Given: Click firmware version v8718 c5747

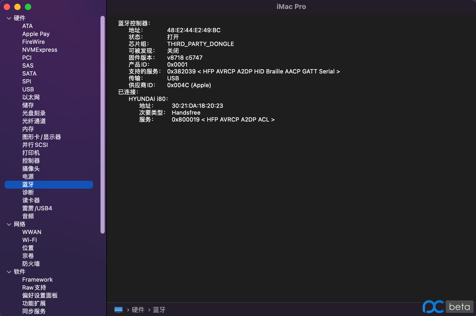Looking at the screenshot, I should (185, 58).
